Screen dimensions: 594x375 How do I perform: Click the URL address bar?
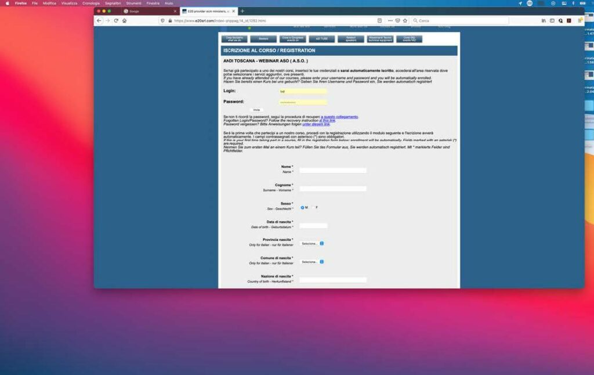tap(273, 21)
